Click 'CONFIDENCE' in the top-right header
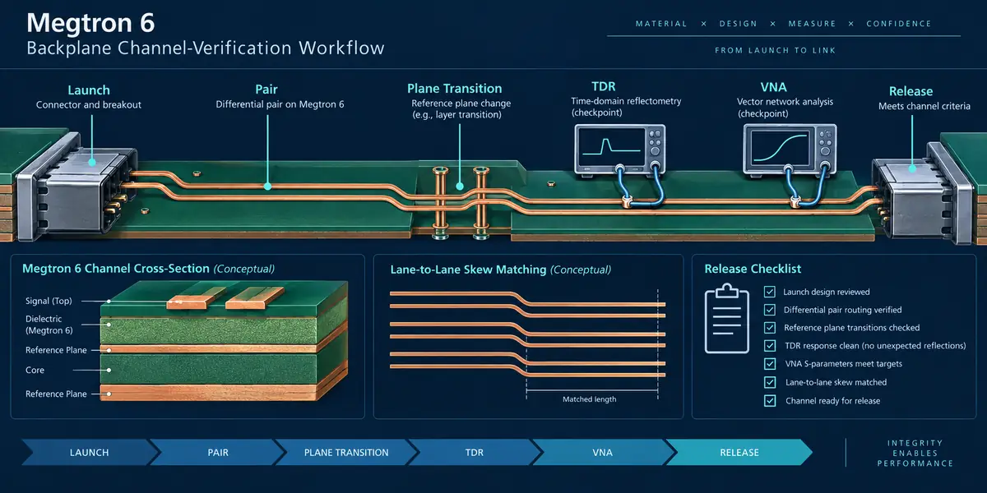 click(x=899, y=24)
